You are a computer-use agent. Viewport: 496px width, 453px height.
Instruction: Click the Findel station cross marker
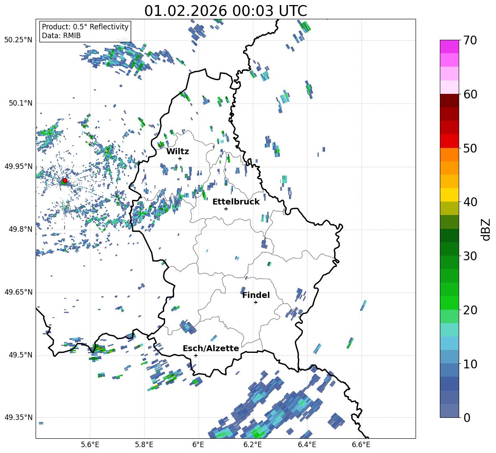tap(256, 303)
